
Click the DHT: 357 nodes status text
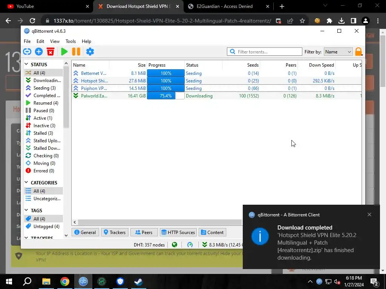pos(149,245)
